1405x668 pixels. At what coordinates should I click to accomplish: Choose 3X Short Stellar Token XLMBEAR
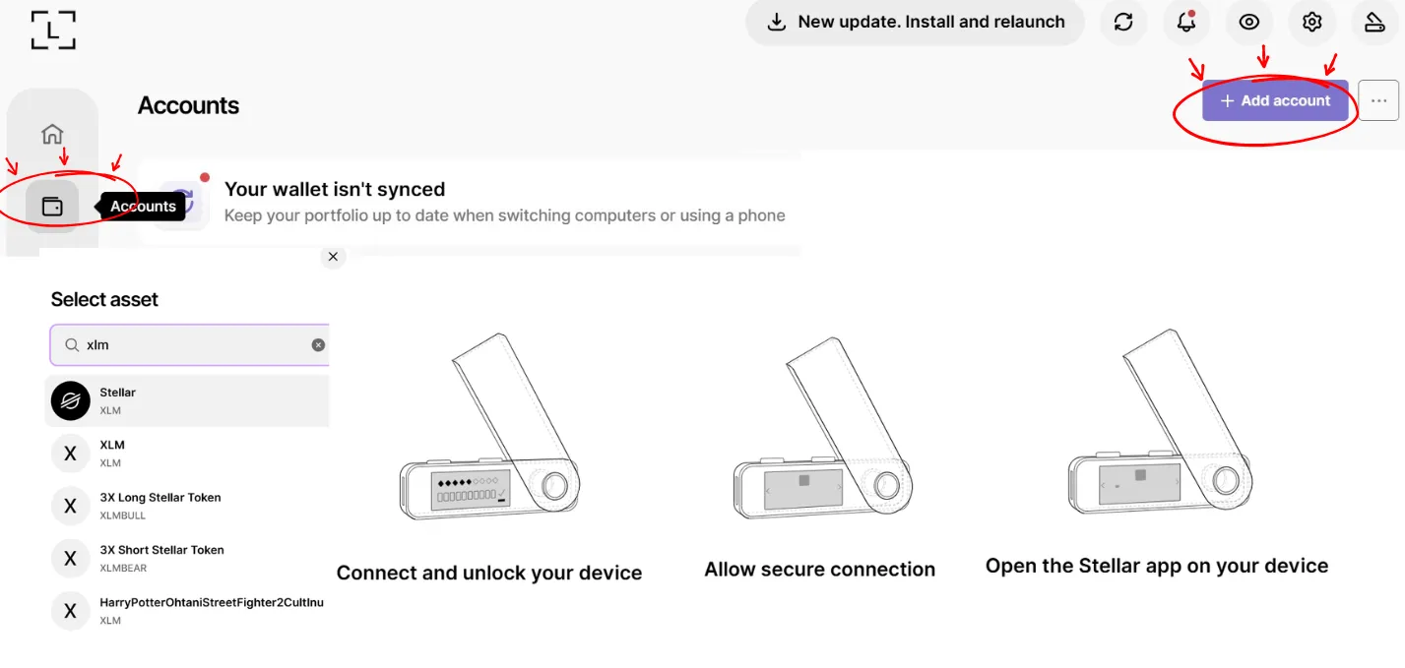coord(187,559)
